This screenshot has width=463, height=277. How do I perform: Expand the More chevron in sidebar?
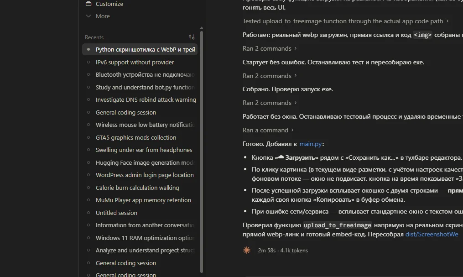[88, 16]
